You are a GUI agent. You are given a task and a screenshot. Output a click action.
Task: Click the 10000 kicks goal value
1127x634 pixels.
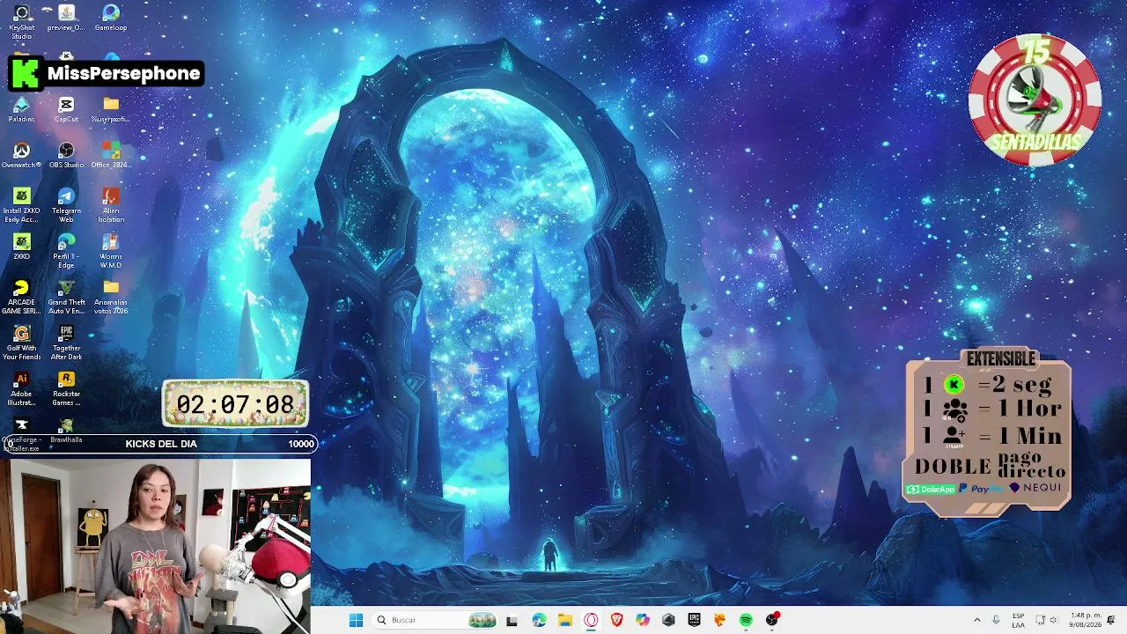pos(300,444)
